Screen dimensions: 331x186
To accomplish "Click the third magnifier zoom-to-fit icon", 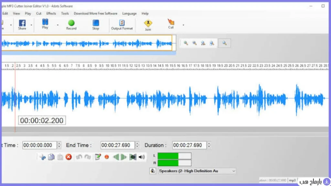I will 203,43.
